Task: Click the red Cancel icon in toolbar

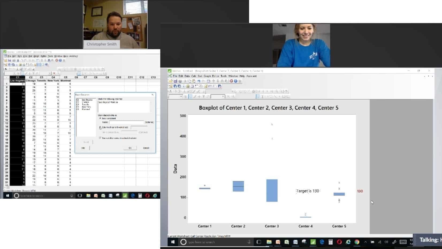Action: (231, 81)
